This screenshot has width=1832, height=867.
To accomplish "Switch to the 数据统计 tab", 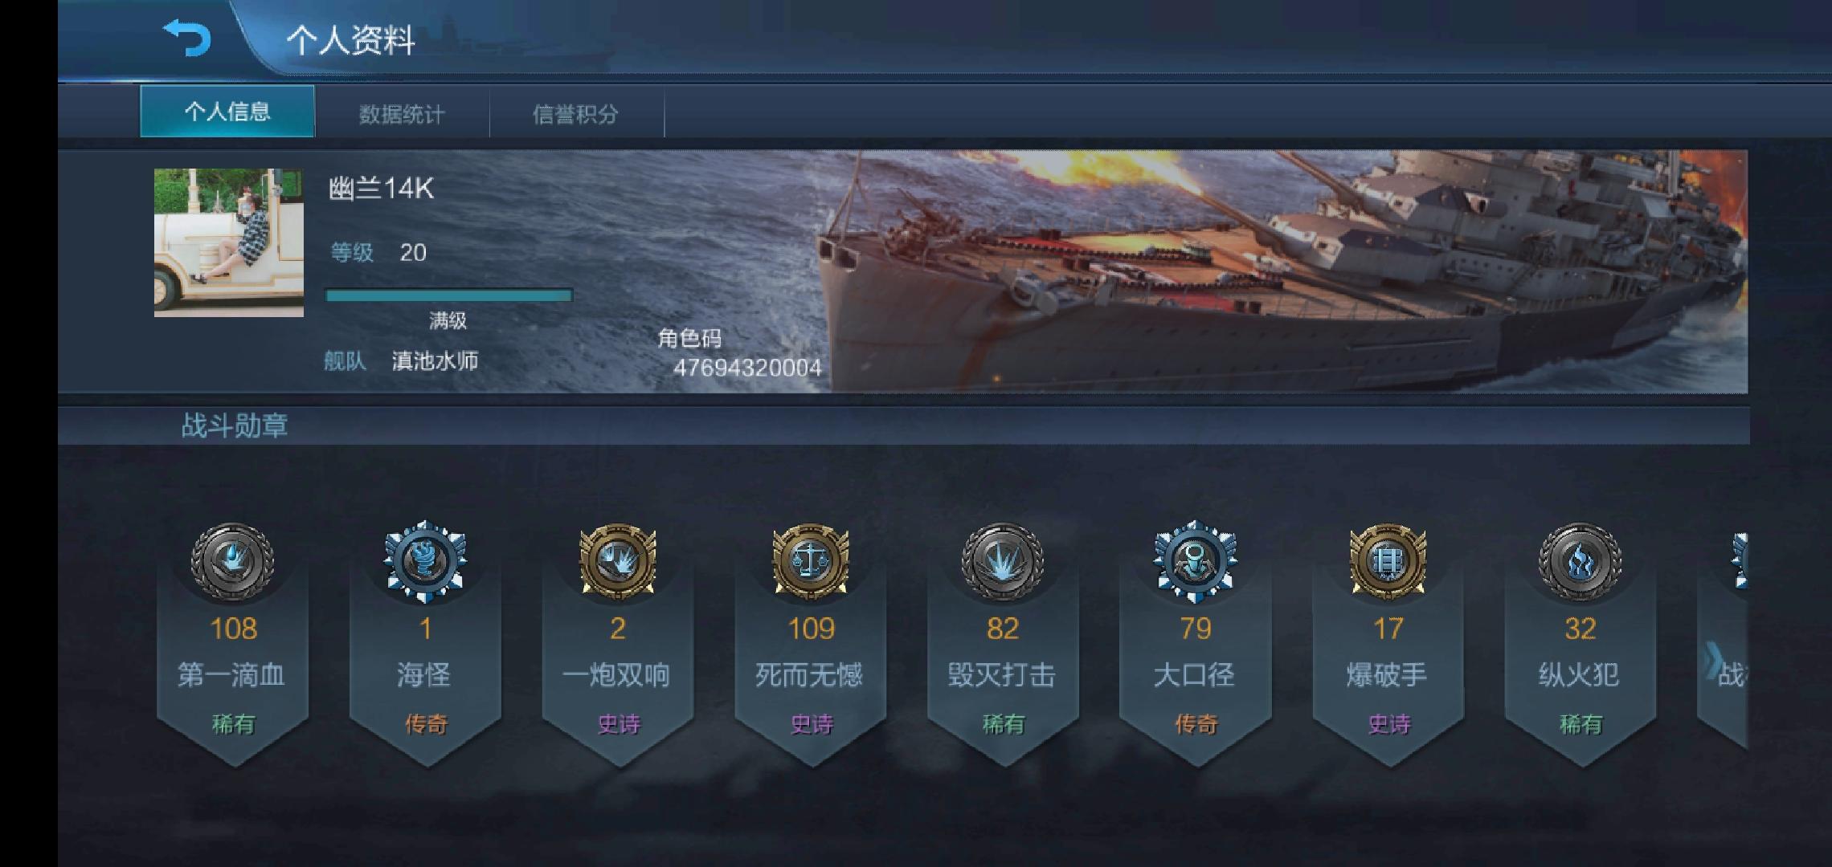I will [402, 114].
